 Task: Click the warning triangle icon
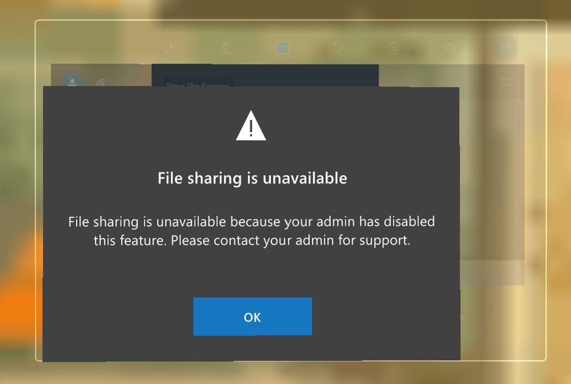point(251,126)
